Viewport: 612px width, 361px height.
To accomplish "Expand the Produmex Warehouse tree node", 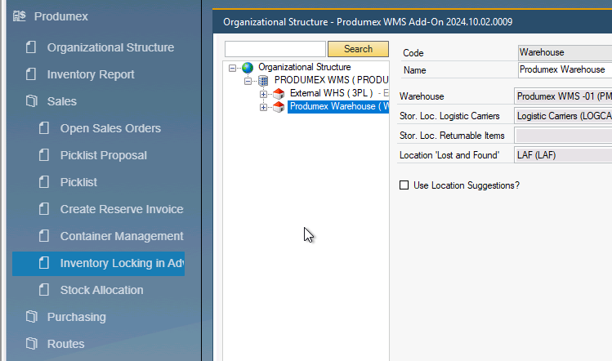I will coord(263,107).
